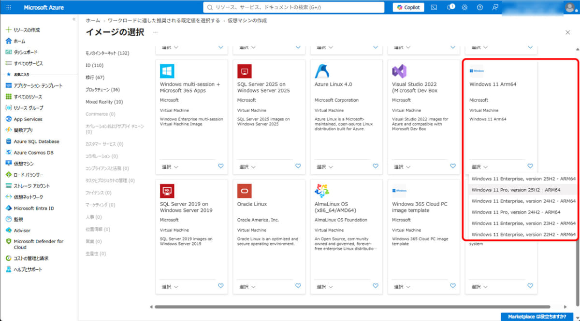Click リソースの作成 in sidebar

click(27, 30)
